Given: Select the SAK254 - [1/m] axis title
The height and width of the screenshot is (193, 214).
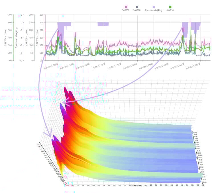Looking at the screenshot, I should click(5, 37).
